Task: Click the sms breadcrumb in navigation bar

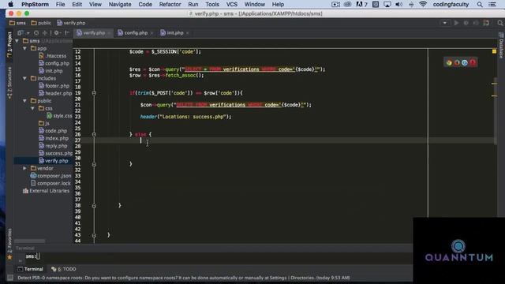Action: tap(17, 23)
